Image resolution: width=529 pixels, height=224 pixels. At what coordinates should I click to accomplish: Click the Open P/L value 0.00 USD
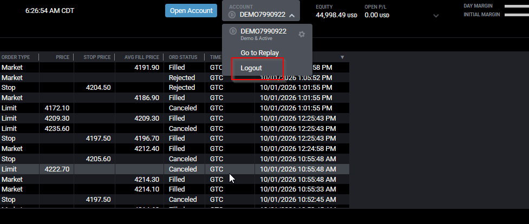377,15
